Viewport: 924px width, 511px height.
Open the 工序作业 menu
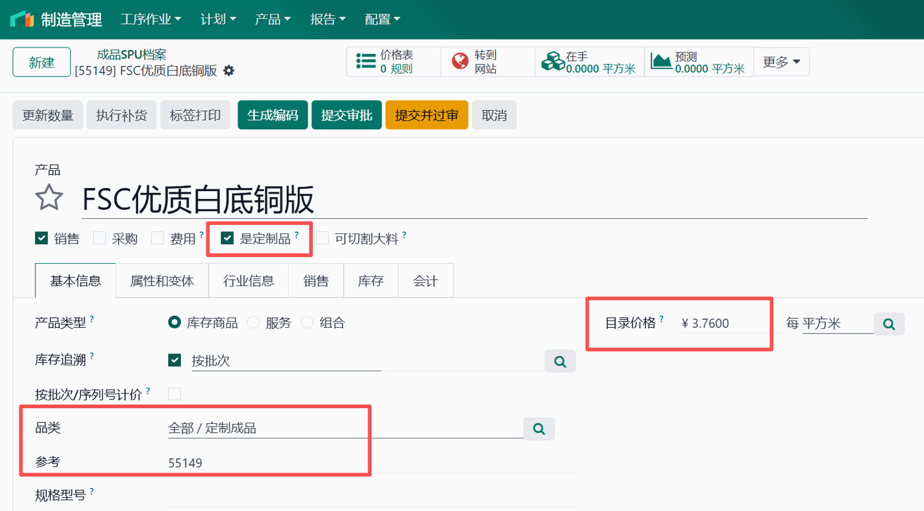tap(150, 19)
